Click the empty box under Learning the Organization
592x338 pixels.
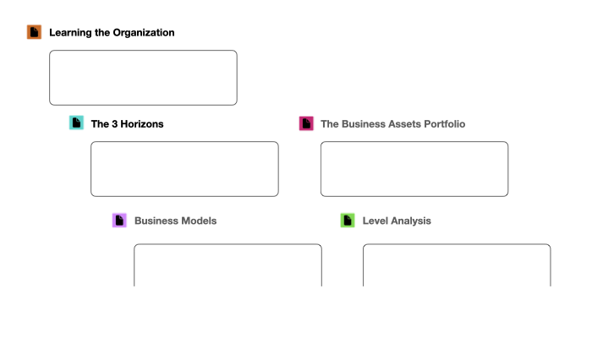143,78
